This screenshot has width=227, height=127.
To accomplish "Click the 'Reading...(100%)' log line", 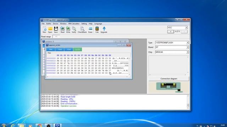I will click(x=68, y=101).
